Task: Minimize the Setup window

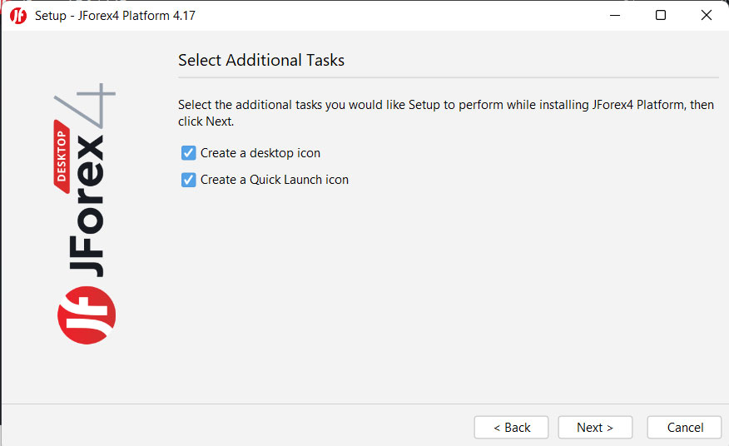Action: click(615, 16)
